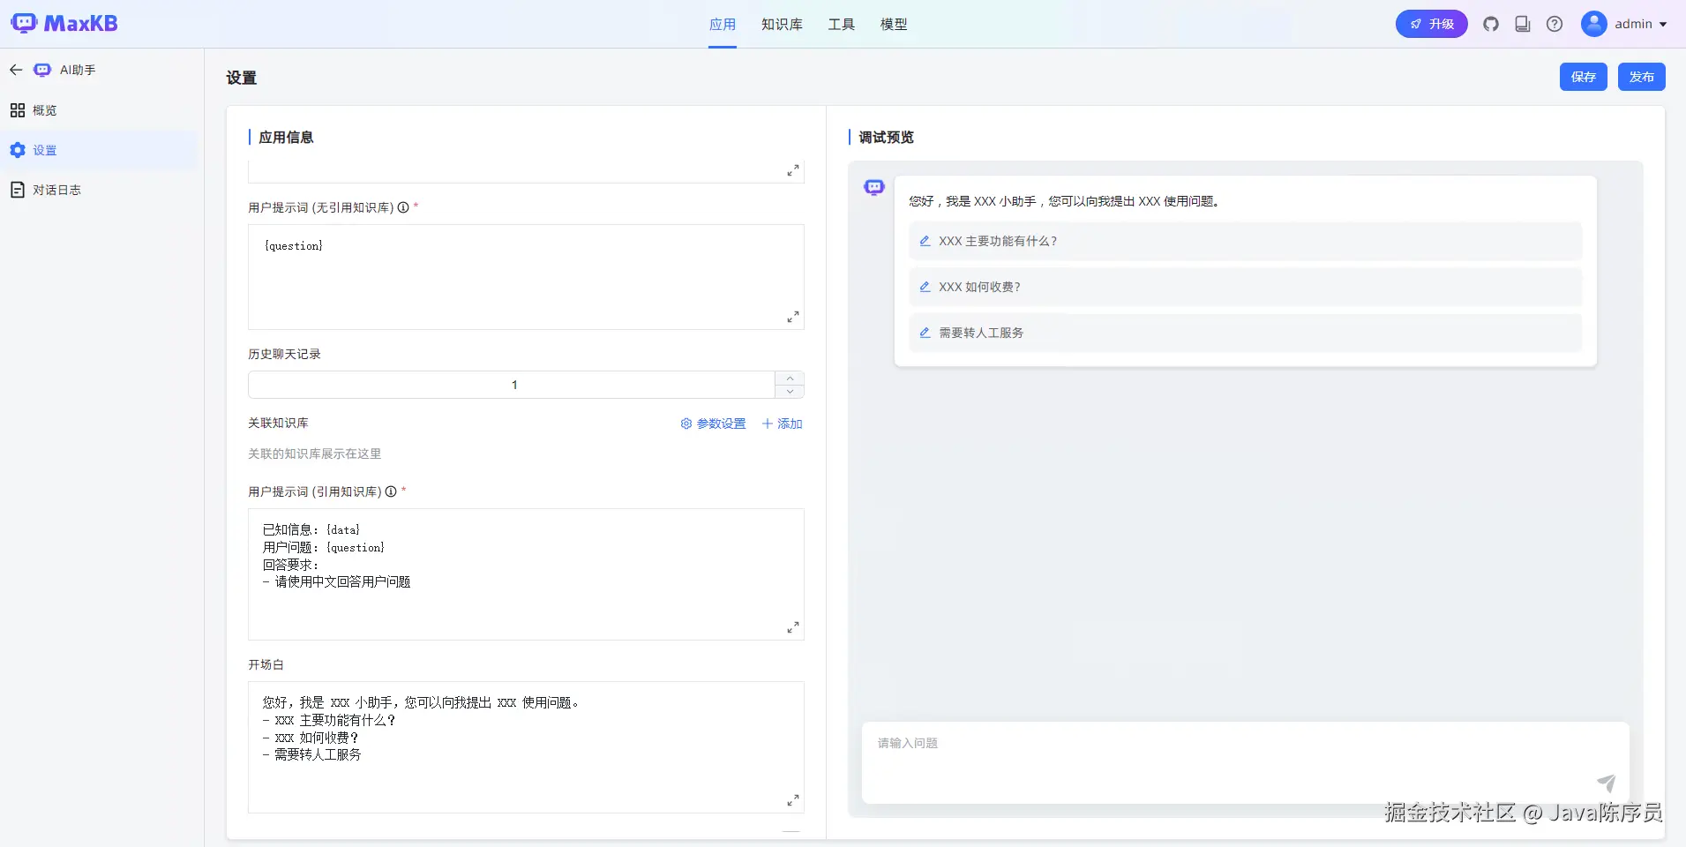
Task: Click info icon beside 用户提示词 (无引用知识库)
Action: 403,207
